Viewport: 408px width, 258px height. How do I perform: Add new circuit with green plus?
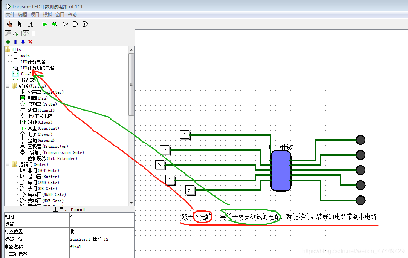[x=8, y=42]
